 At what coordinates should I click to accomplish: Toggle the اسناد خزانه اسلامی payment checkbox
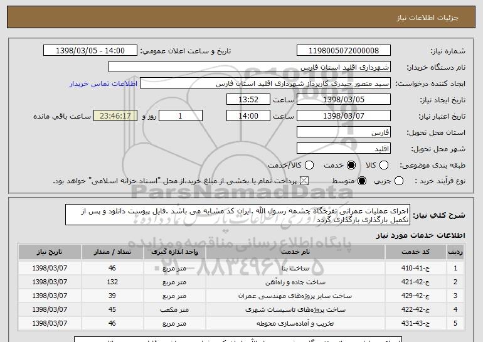[304, 181]
